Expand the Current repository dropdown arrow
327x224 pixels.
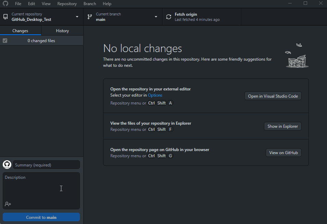click(x=77, y=17)
